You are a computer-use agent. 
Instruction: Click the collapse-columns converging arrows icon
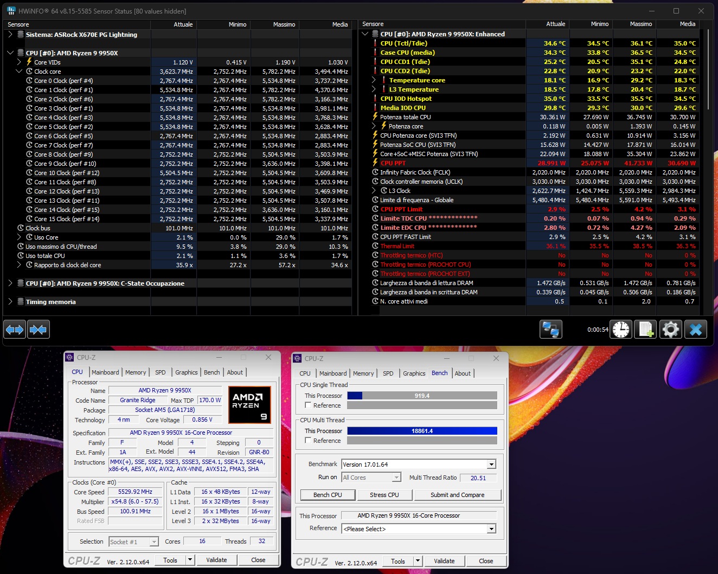pos(39,329)
